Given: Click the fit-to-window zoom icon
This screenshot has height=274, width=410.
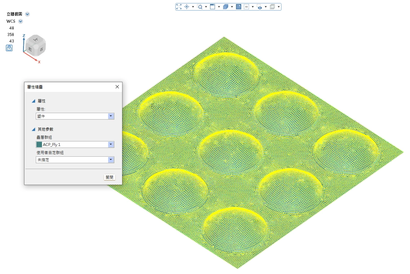Looking at the screenshot, I should 179,7.
